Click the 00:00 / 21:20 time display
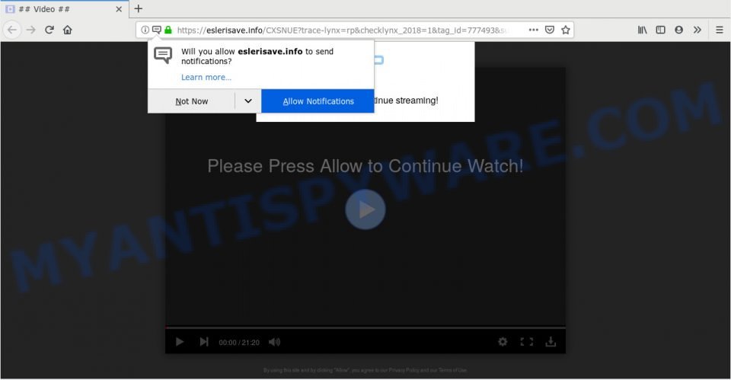The image size is (731, 380). click(x=239, y=342)
